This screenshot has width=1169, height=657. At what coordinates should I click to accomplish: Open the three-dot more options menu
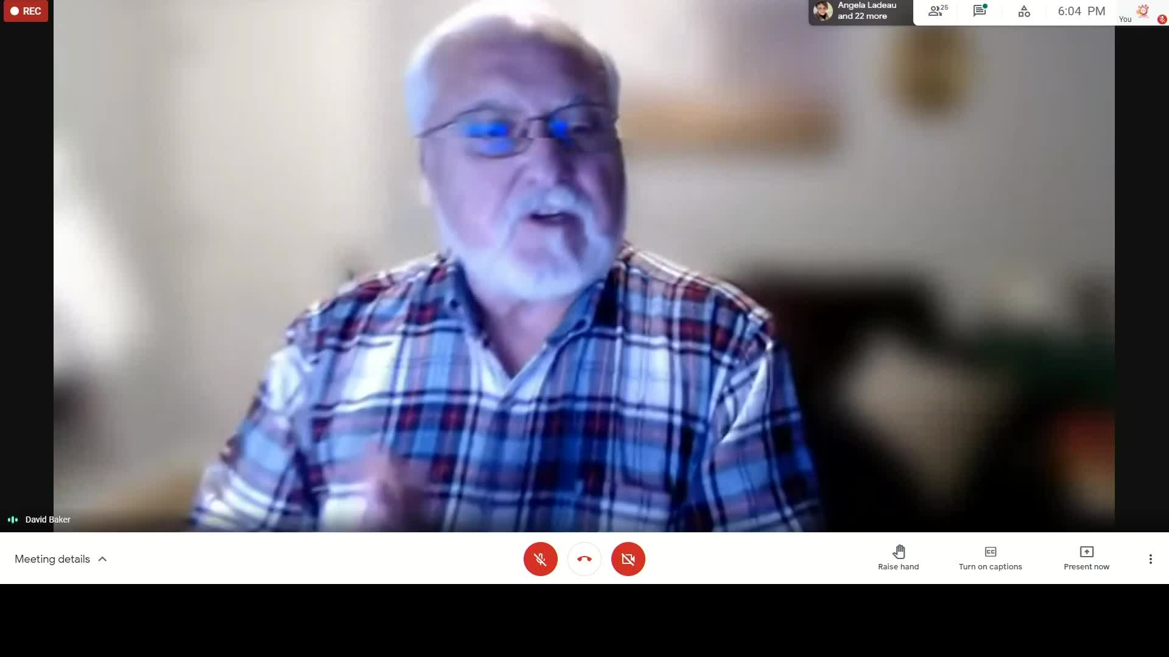click(1150, 558)
